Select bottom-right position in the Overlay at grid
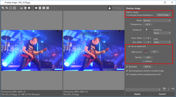 pos(149,35)
